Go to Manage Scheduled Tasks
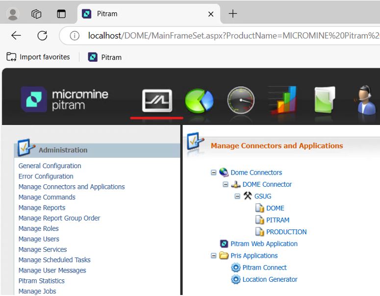This screenshot has width=380, height=296. (x=54, y=260)
